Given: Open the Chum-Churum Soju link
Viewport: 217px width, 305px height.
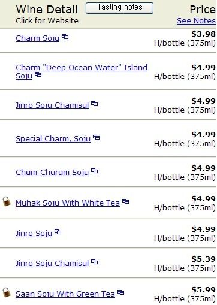Looking at the screenshot, I should click(52, 172).
